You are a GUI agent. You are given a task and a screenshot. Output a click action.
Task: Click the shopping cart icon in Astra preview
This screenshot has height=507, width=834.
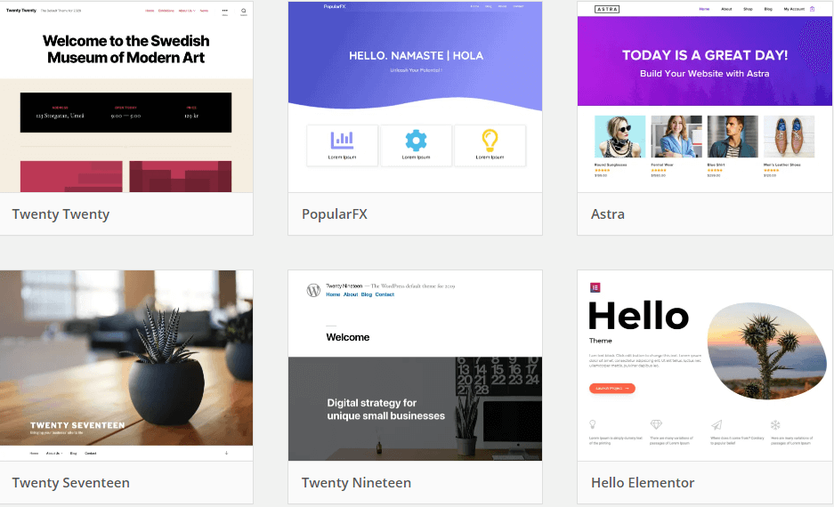(x=812, y=9)
